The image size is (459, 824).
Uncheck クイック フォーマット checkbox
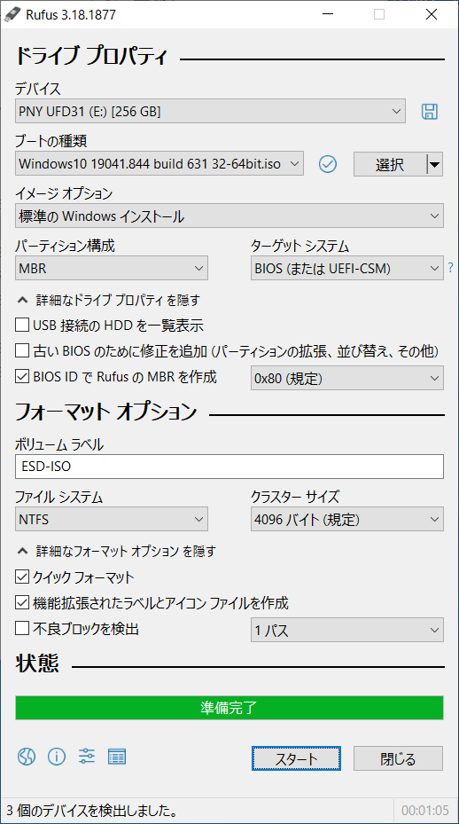coord(21,578)
